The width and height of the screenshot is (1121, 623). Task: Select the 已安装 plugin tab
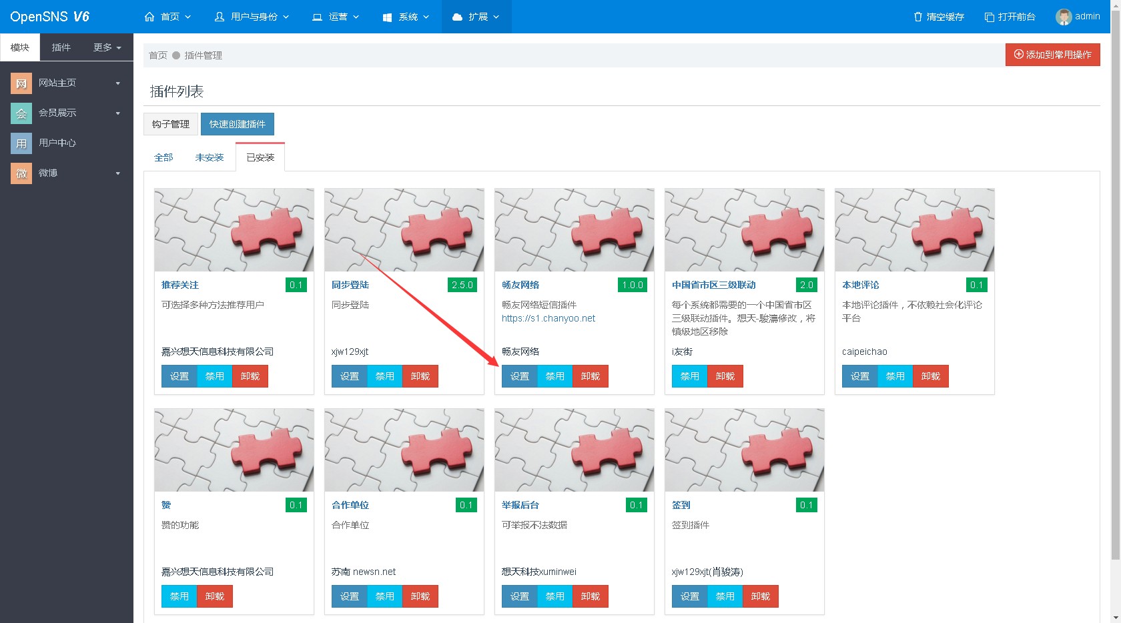click(260, 157)
